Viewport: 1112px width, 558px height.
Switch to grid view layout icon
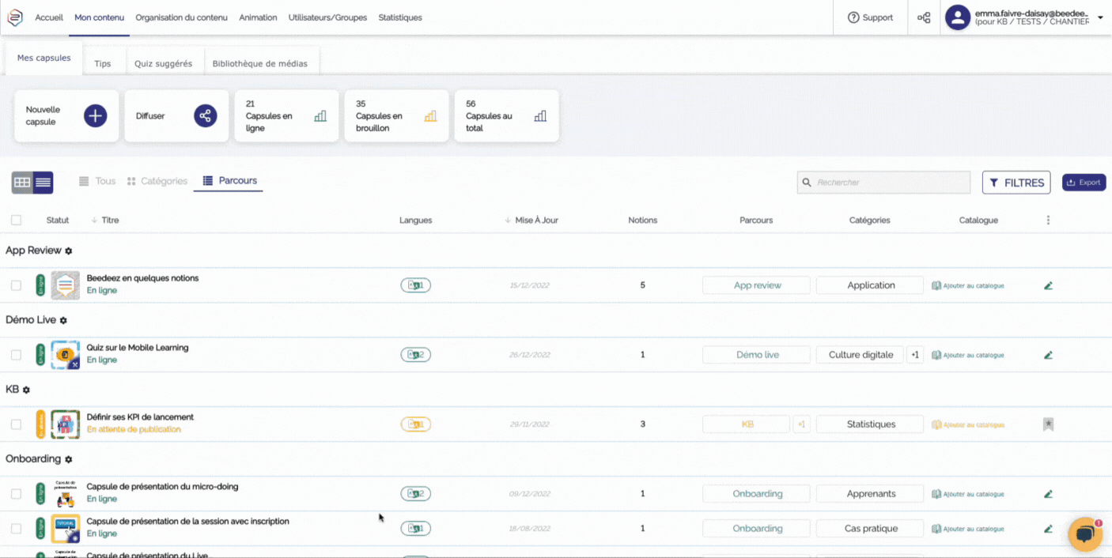click(22, 183)
